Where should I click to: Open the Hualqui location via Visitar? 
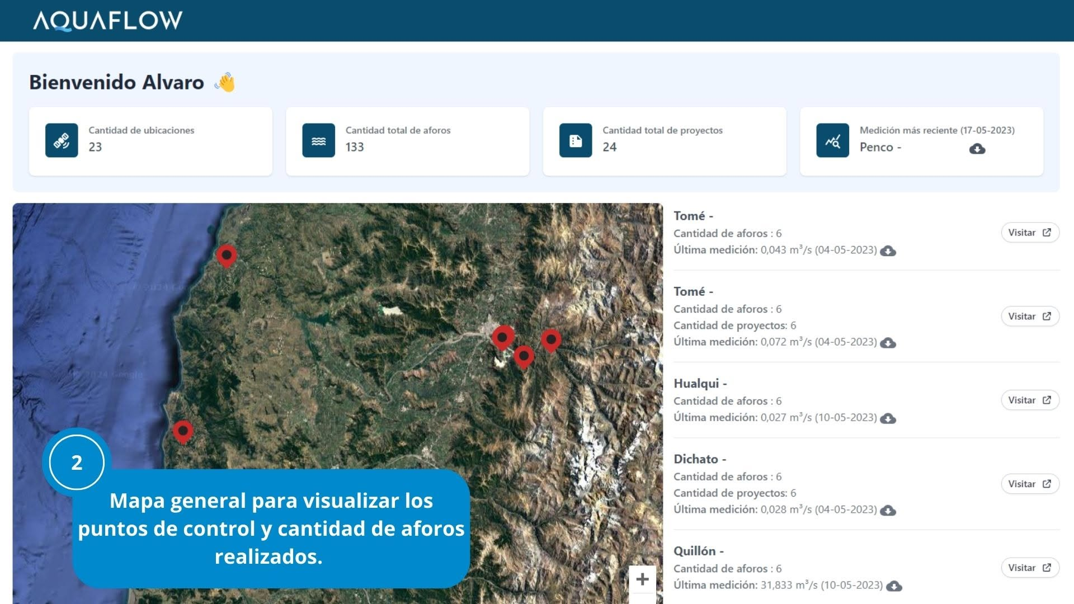click(x=1030, y=400)
